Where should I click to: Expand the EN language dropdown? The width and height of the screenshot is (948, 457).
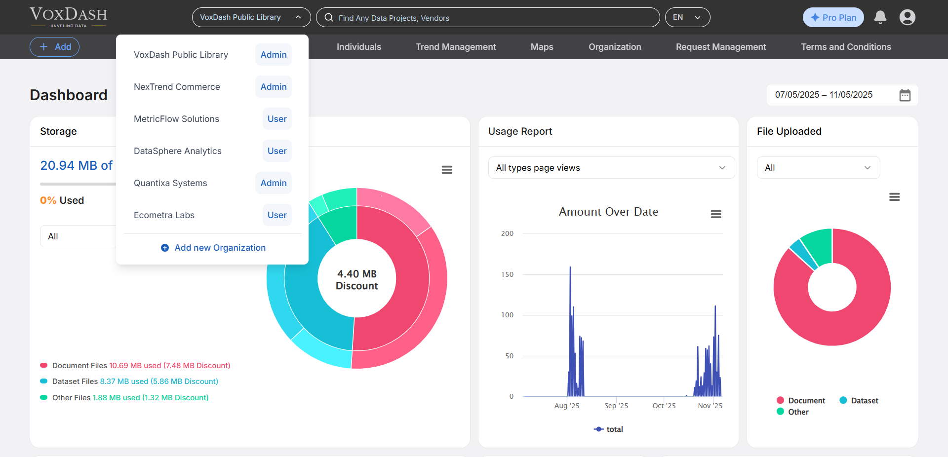coord(687,17)
